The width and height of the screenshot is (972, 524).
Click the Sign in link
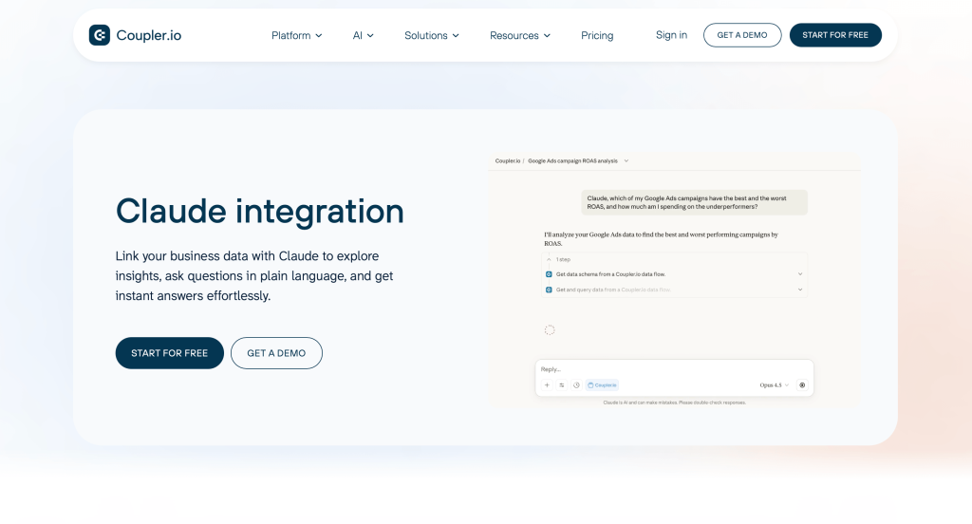[671, 35]
